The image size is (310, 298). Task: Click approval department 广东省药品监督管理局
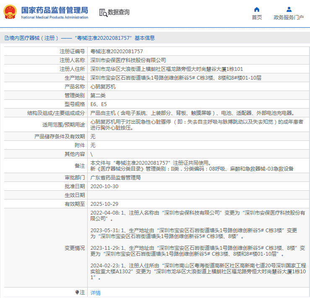116,178
